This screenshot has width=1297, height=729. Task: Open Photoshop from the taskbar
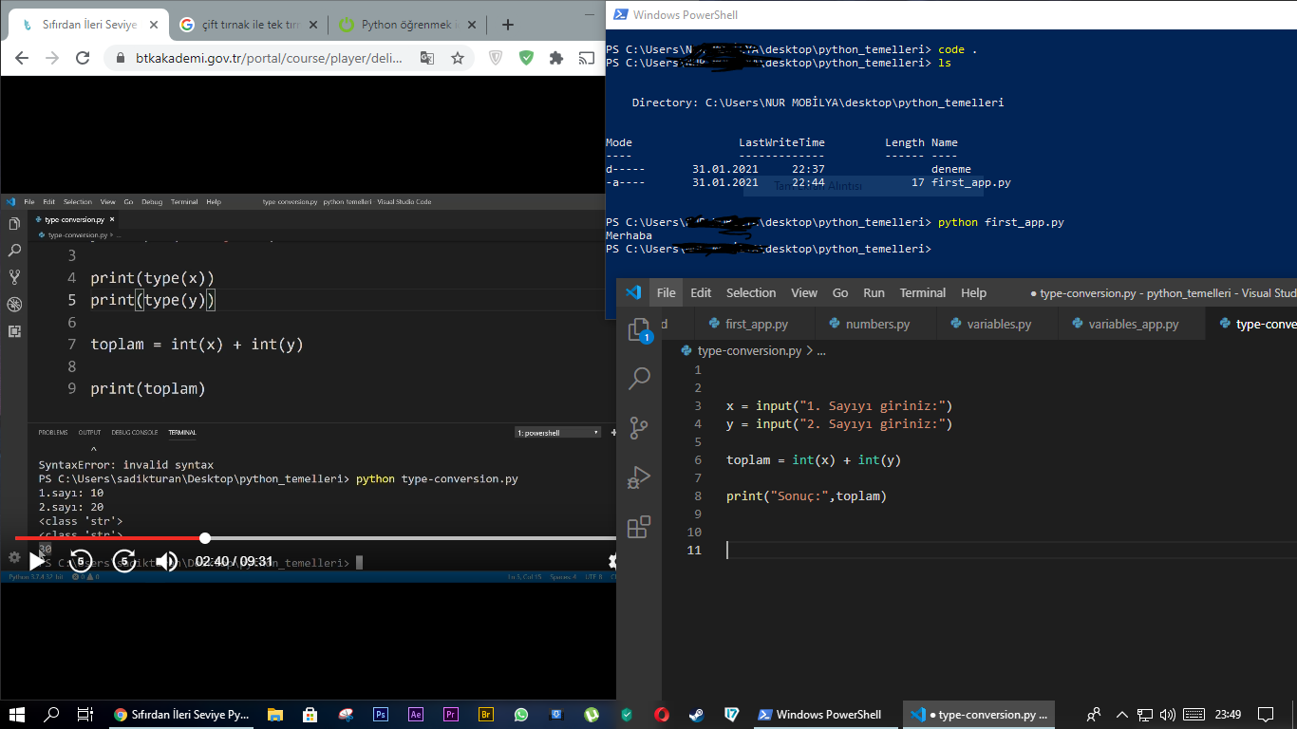381,715
